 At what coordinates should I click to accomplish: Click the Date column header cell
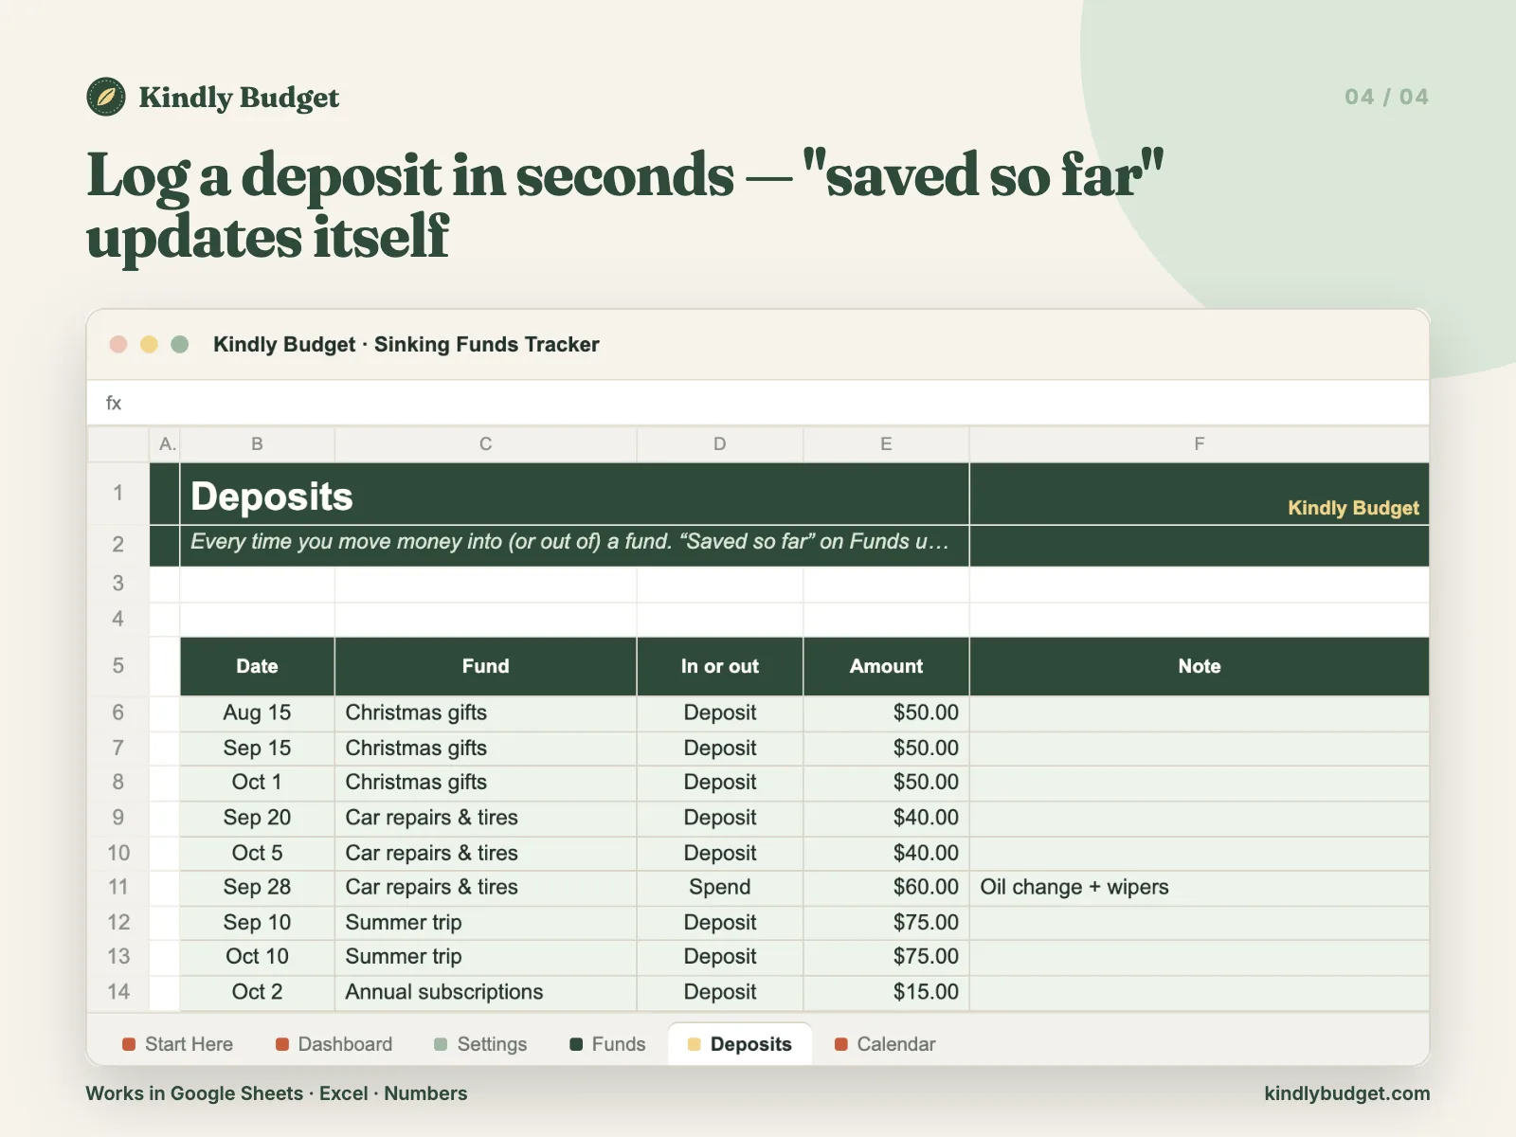click(257, 666)
